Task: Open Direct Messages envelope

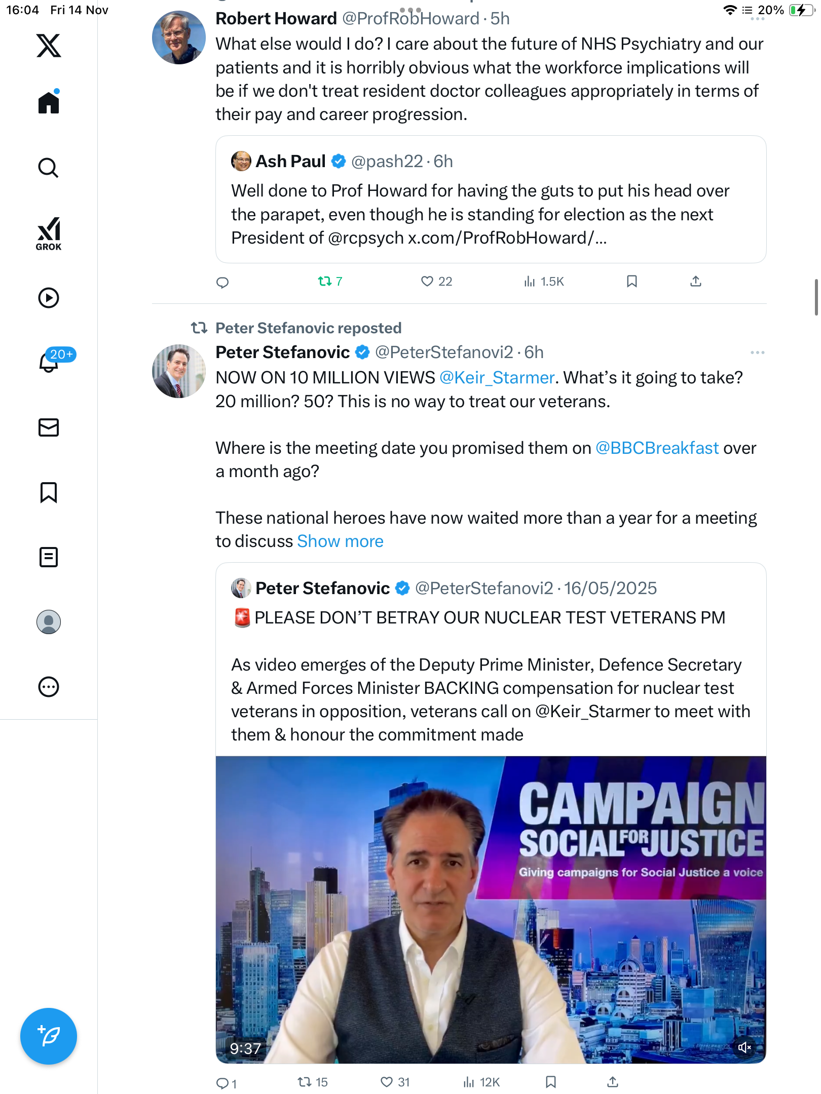Action: pos(49,427)
